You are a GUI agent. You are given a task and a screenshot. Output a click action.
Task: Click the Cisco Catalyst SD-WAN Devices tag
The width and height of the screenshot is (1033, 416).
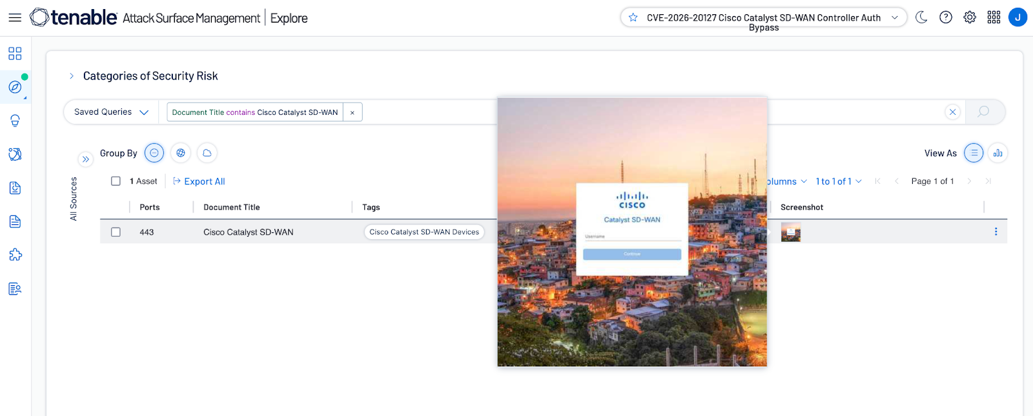click(424, 232)
